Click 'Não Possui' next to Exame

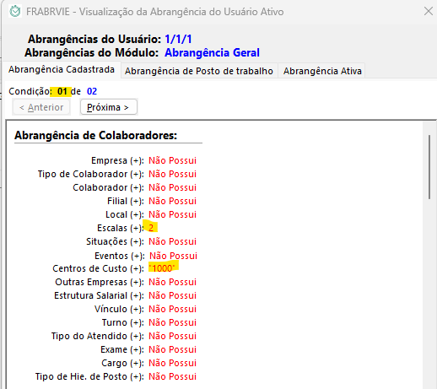(172, 349)
